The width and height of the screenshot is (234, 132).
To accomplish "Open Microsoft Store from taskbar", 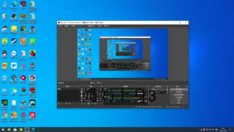I will coord(15,130).
